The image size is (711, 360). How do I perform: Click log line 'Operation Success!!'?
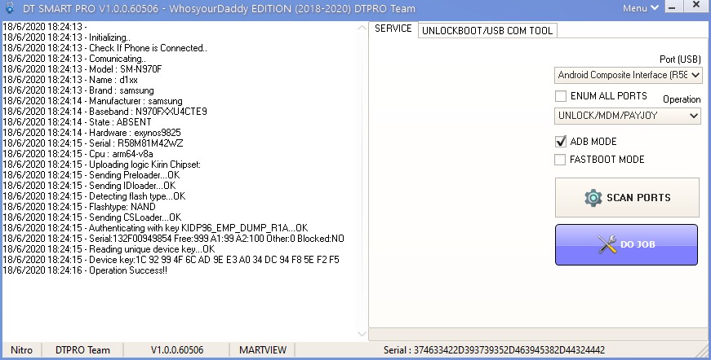(85, 270)
